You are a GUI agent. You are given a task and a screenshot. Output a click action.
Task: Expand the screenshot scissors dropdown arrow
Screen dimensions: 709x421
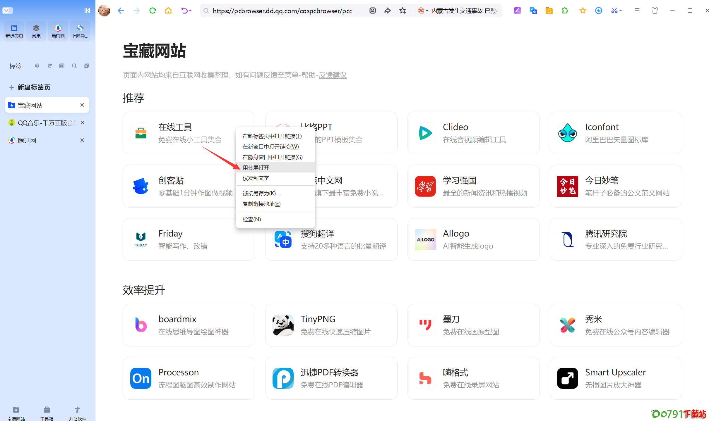click(621, 11)
